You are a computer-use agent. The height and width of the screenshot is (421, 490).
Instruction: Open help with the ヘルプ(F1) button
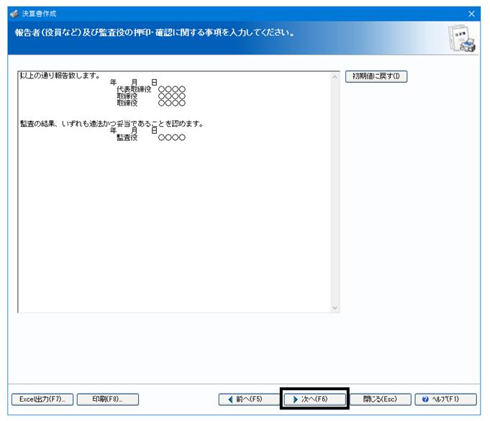point(445,399)
